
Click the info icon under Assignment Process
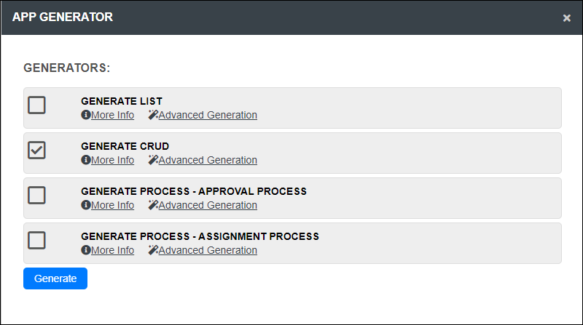coord(86,249)
